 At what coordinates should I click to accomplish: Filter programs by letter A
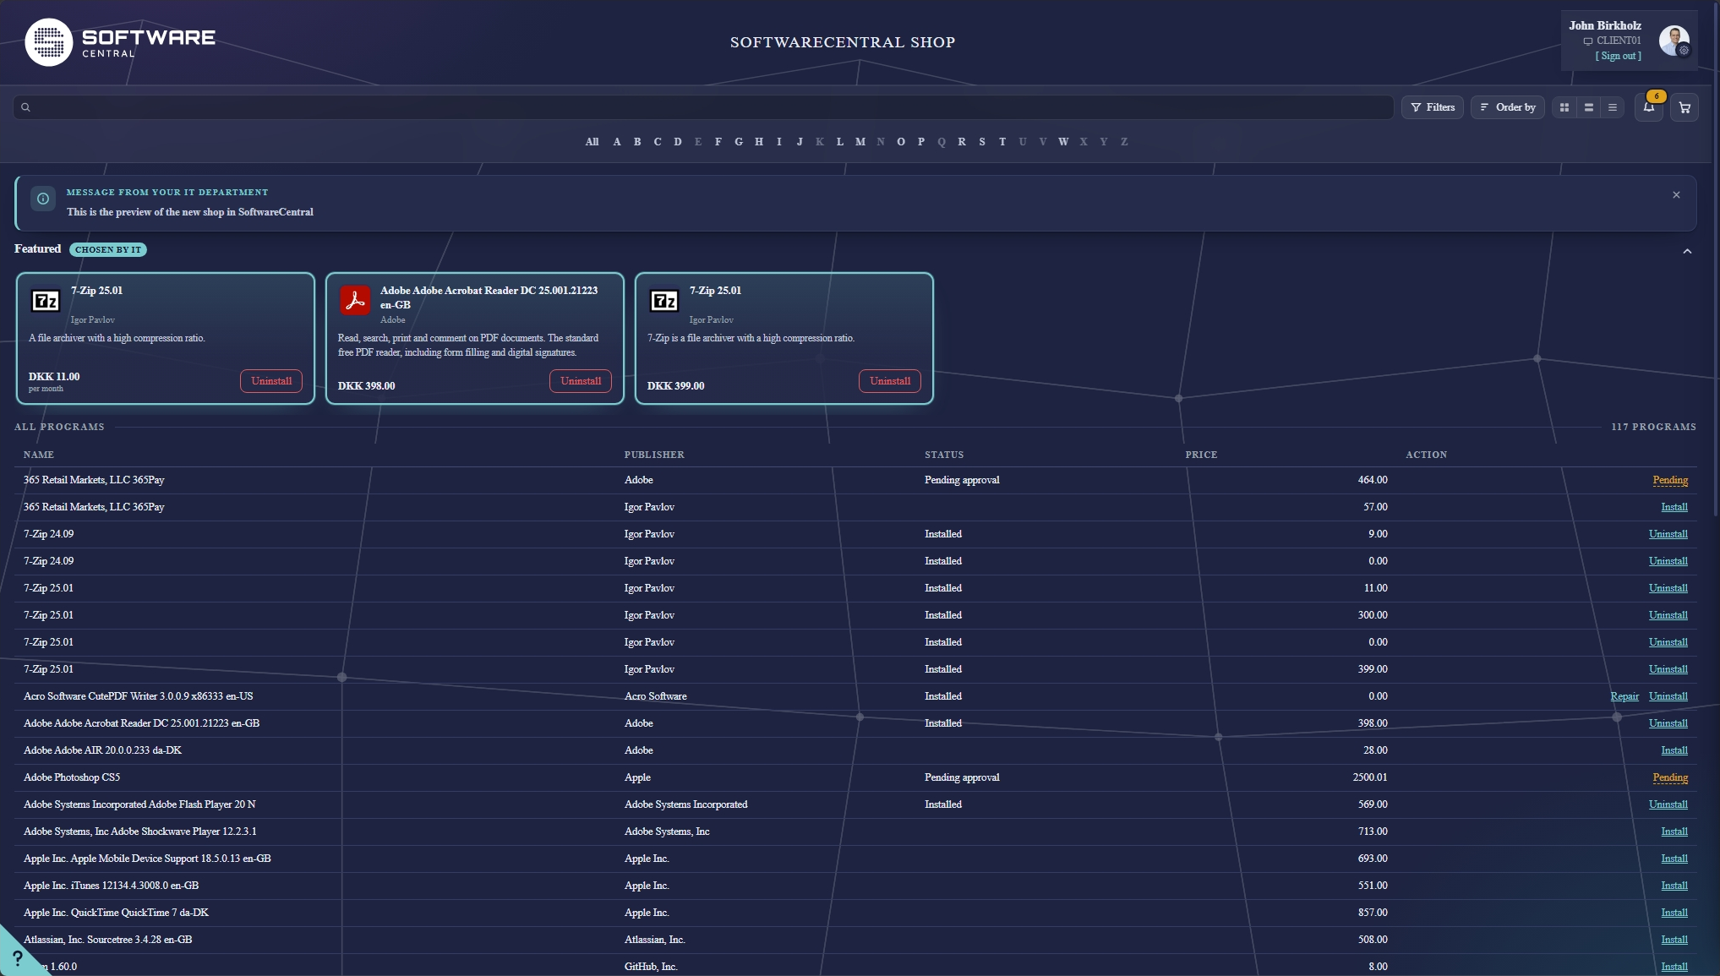[617, 142]
